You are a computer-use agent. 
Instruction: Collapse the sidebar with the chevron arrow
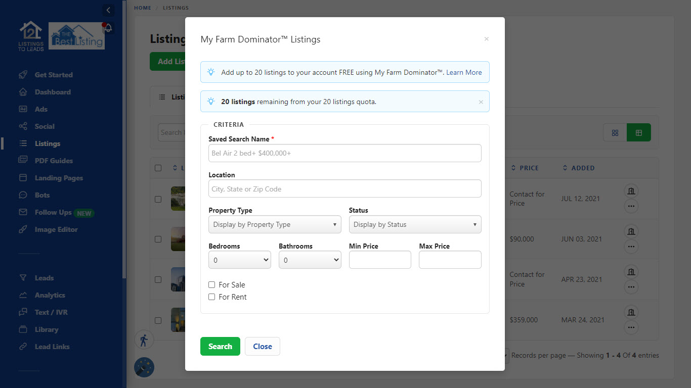tap(108, 10)
